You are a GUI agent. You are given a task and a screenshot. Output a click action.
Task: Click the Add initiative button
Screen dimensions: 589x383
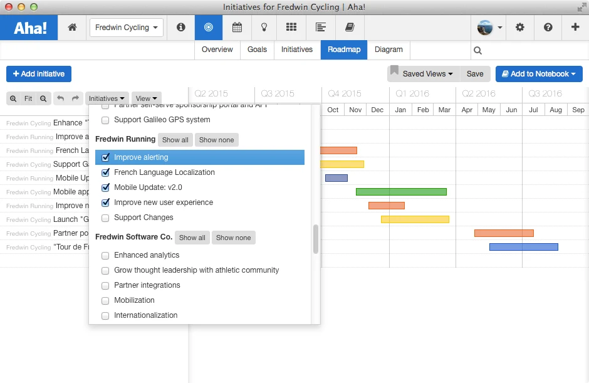tap(39, 74)
